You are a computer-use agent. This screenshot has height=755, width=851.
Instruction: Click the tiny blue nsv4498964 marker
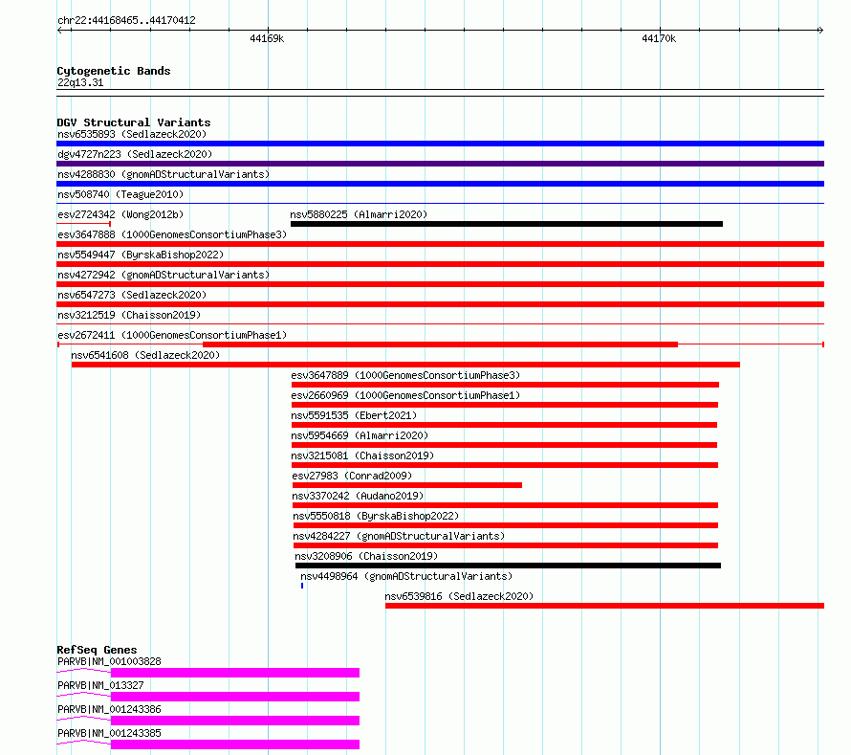click(x=302, y=586)
